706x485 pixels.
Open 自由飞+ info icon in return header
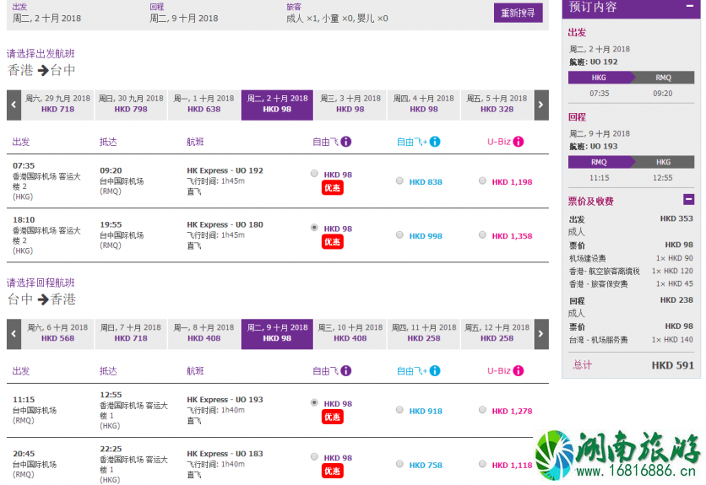pyautogui.click(x=435, y=371)
